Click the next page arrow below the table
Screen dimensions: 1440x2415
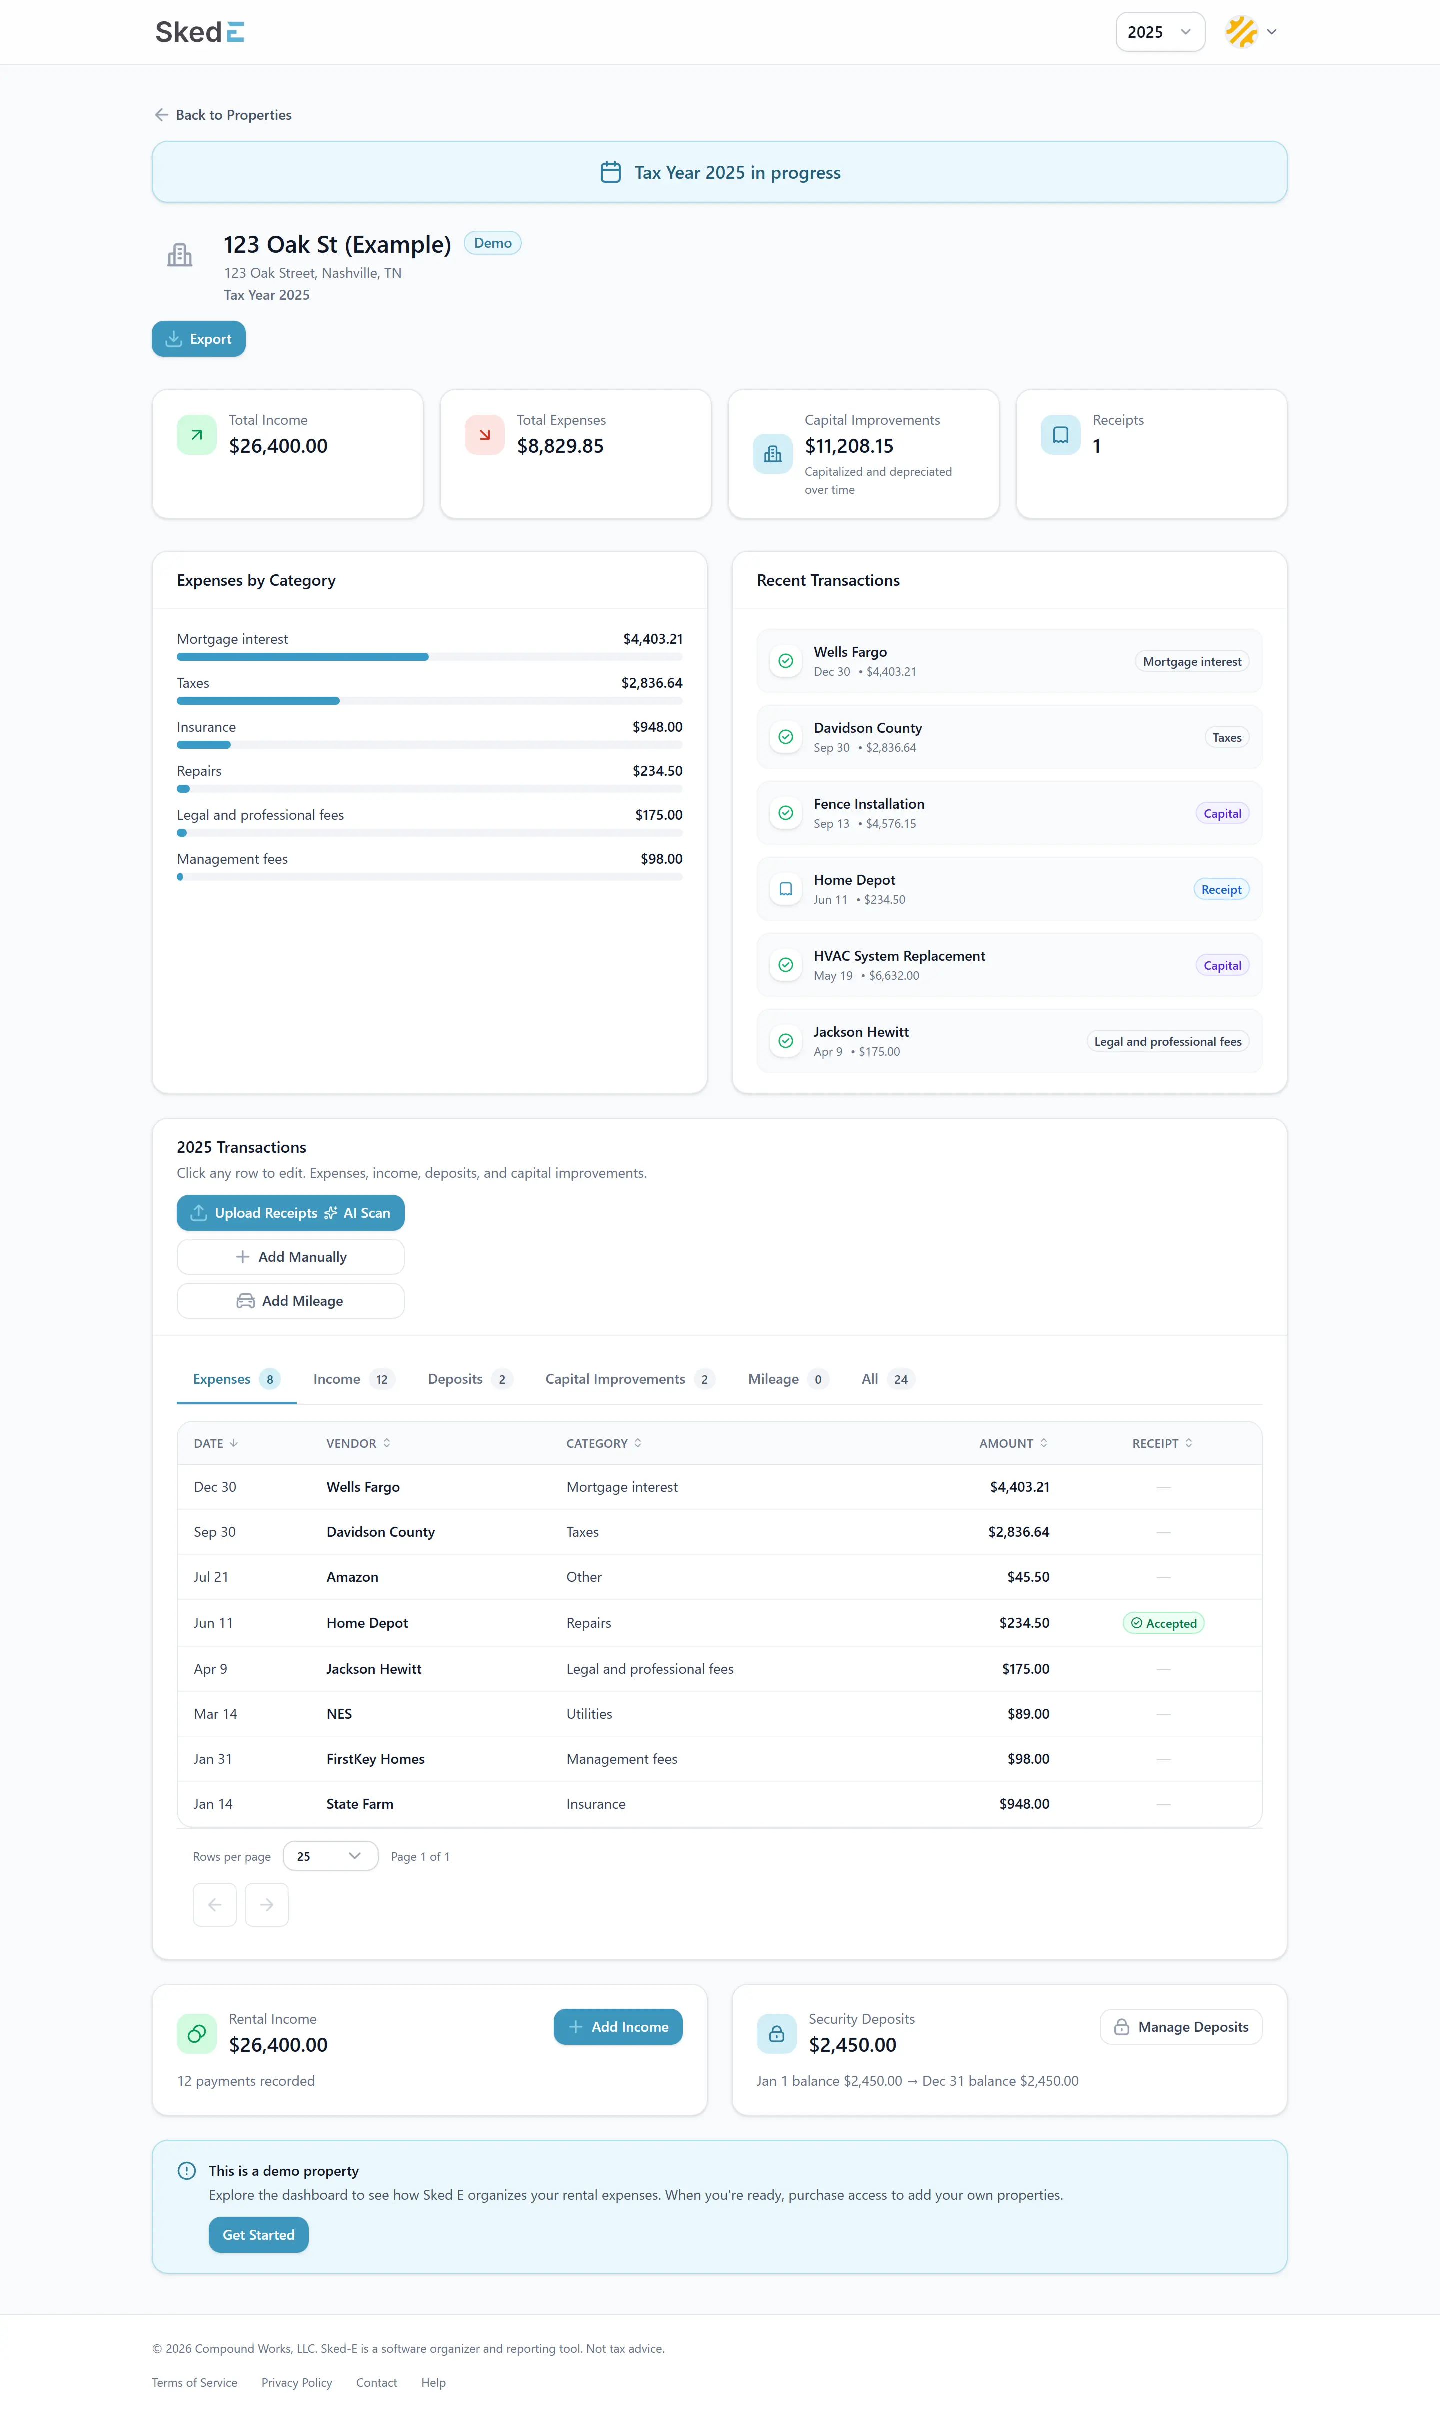click(x=267, y=1904)
